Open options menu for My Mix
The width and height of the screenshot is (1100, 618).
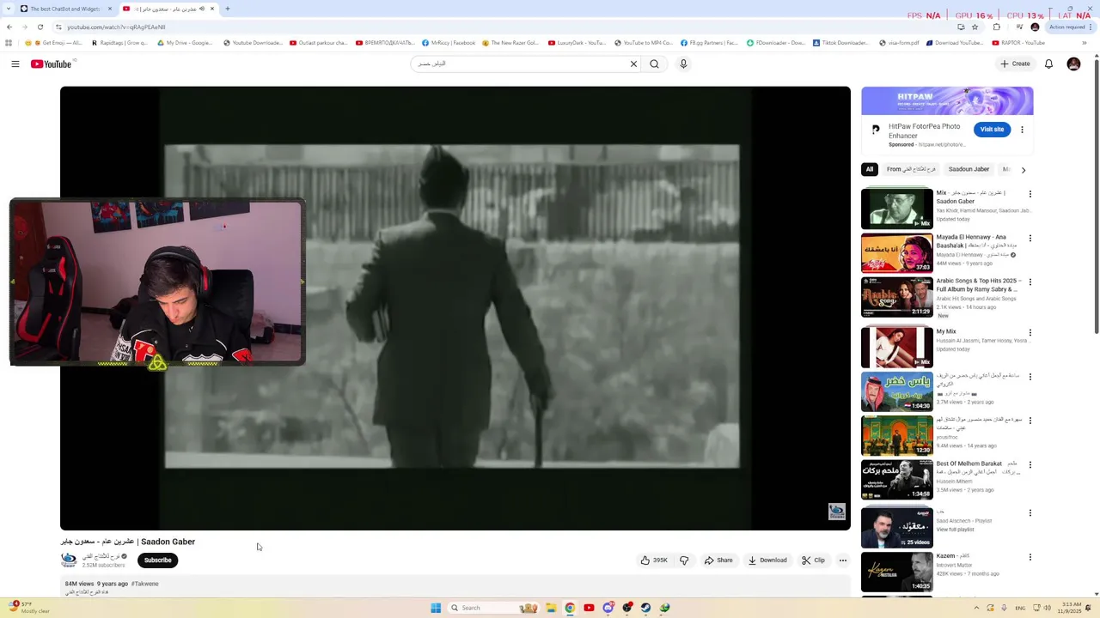[1030, 333]
